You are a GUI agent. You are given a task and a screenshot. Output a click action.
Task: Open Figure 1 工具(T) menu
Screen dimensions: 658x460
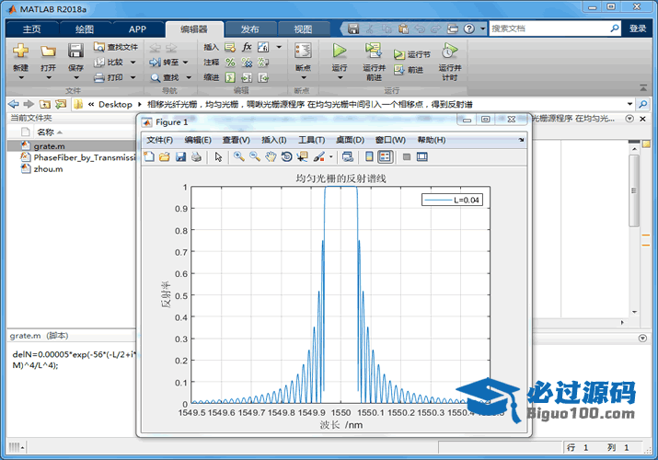point(311,140)
